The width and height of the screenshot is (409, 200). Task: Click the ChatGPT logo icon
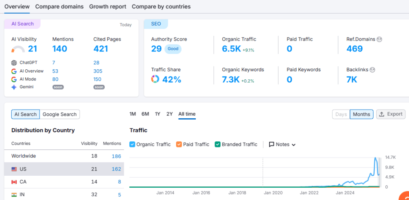(14, 63)
